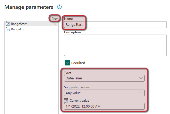Image resolution: width=170 pixels, height=114 pixels.
Task: Click the Required label text
Action: click(78, 63)
